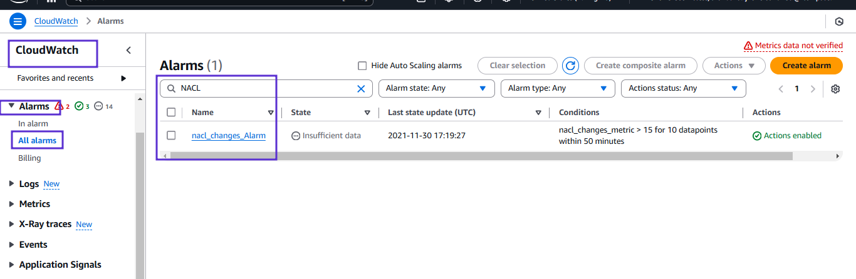The height and width of the screenshot is (279, 856).
Task: Click Create composite alarm
Action: (640, 66)
